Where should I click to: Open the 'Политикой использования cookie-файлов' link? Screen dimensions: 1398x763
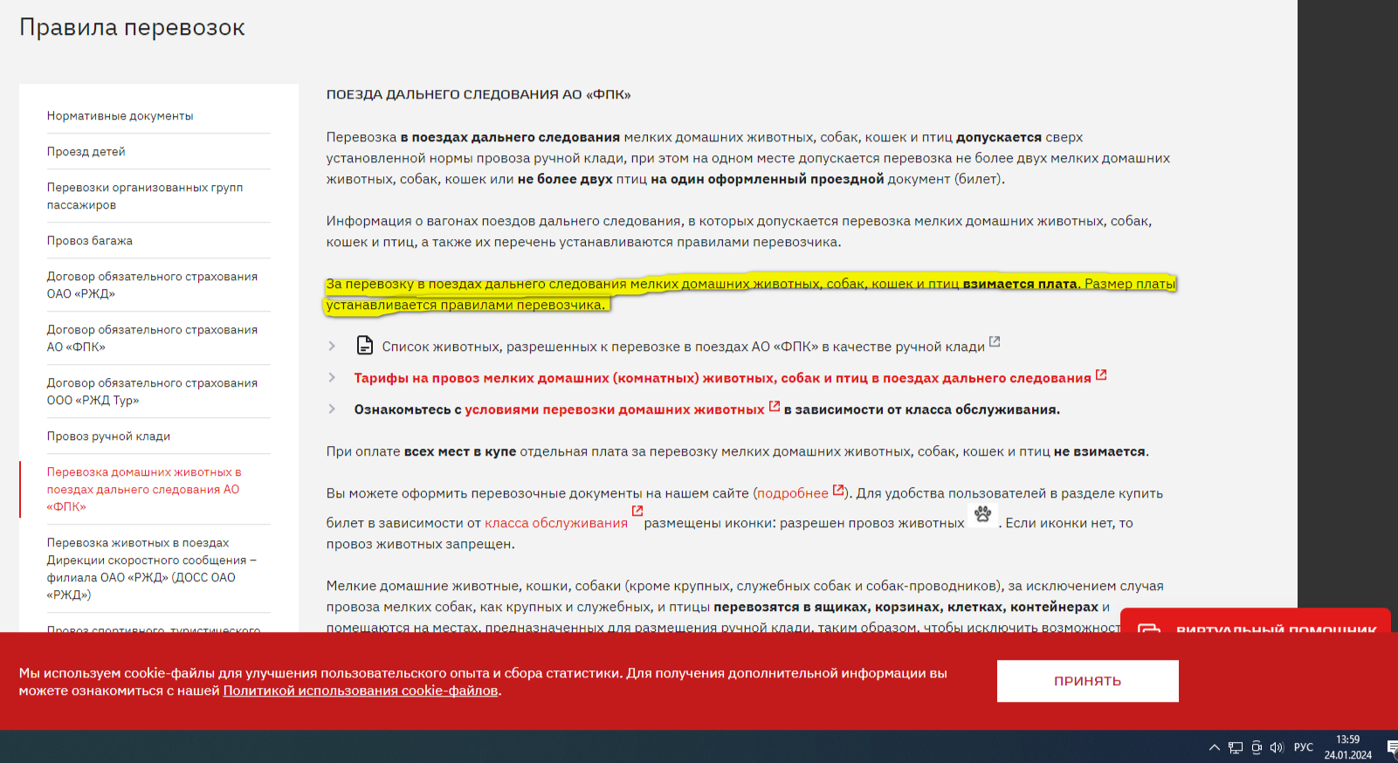[x=361, y=691]
